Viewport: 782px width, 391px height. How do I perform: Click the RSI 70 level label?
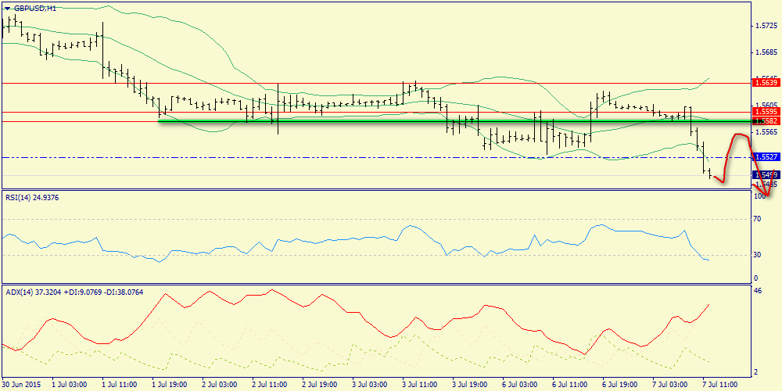(x=757, y=219)
